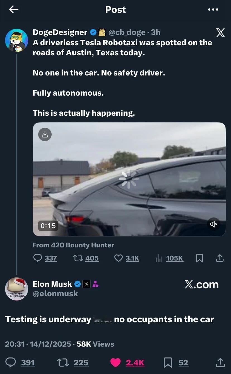The height and width of the screenshot is (374, 231).
Task: Unlike Elon Musk's reply
Action: point(116,363)
